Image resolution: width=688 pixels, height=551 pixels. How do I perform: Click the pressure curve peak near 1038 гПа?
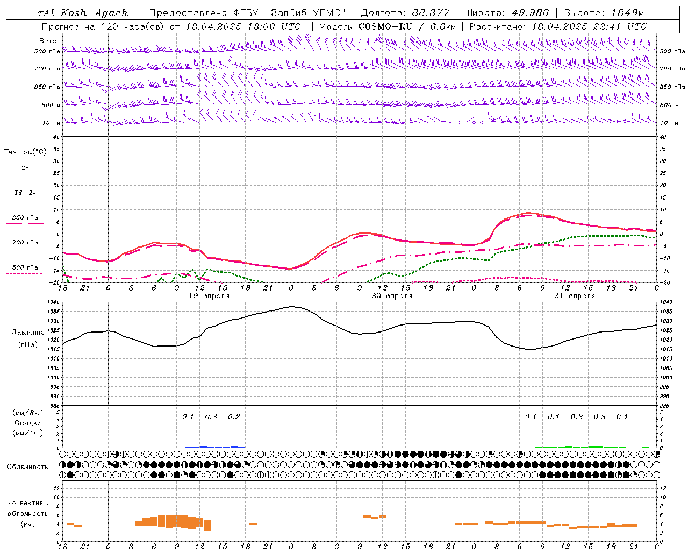click(291, 306)
